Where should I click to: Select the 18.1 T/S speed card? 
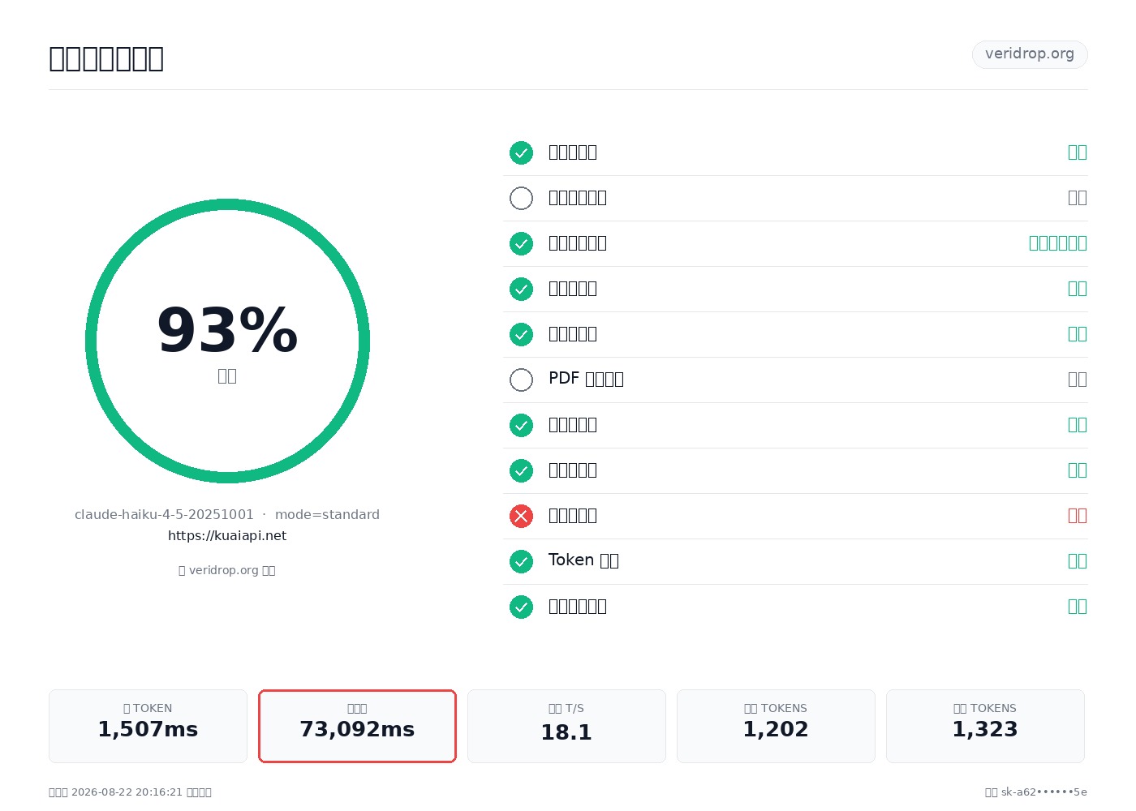(x=566, y=726)
